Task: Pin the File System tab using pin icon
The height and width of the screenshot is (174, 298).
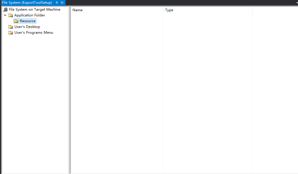Action: point(57,3)
